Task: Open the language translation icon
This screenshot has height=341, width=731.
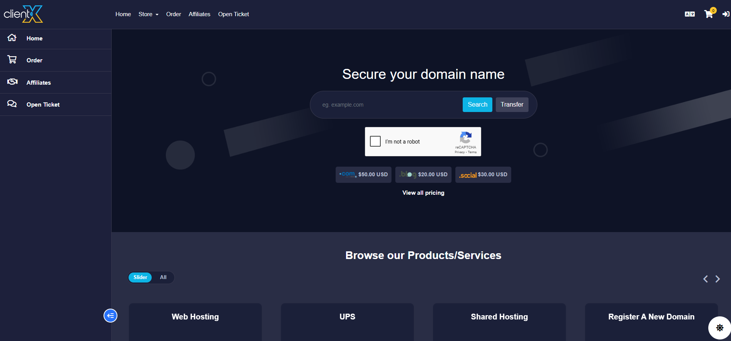Action: pyautogui.click(x=689, y=14)
